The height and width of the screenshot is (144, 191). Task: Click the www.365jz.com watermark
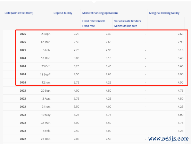(x=168, y=139)
